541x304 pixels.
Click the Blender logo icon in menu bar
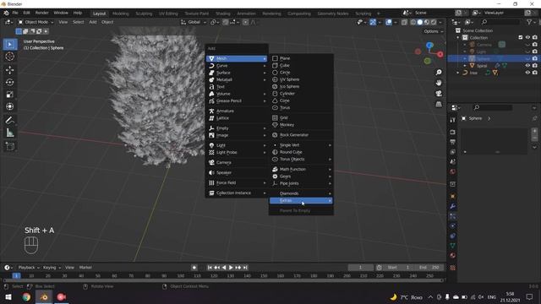(x=6, y=13)
